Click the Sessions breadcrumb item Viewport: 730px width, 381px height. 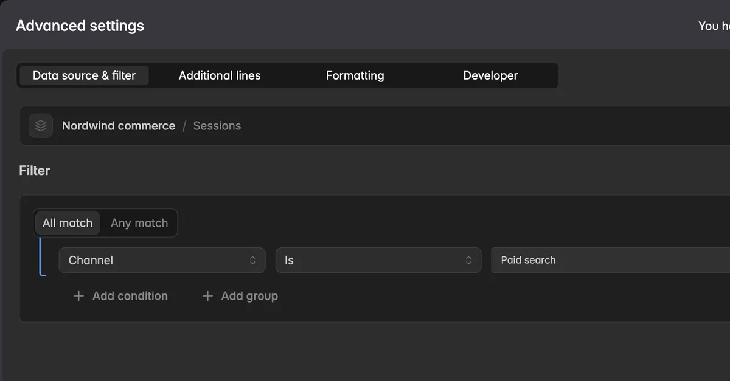217,126
